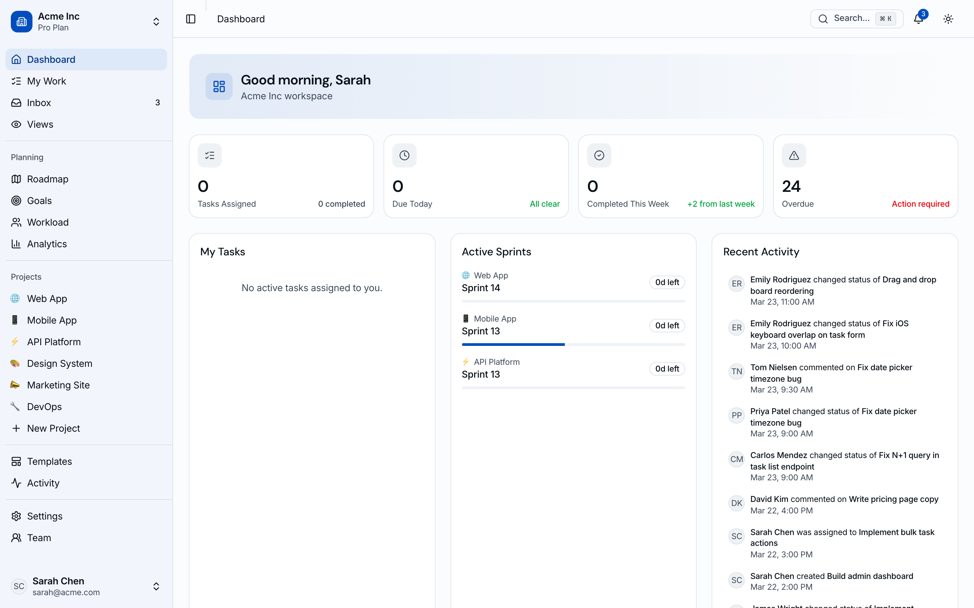
Task: Select the Design System project
Action: click(x=60, y=363)
